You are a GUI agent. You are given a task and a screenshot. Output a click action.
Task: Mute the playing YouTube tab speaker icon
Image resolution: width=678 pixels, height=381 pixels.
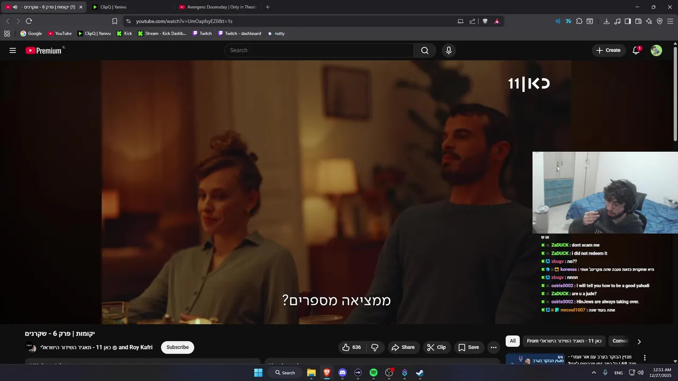point(15,7)
